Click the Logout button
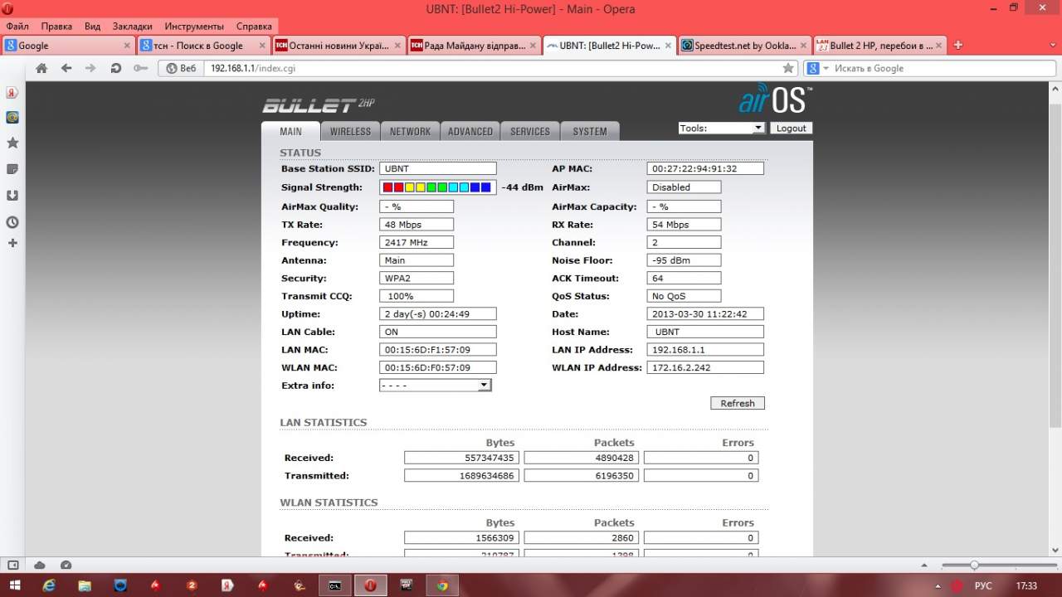The image size is (1062, 597). pyautogui.click(x=791, y=129)
